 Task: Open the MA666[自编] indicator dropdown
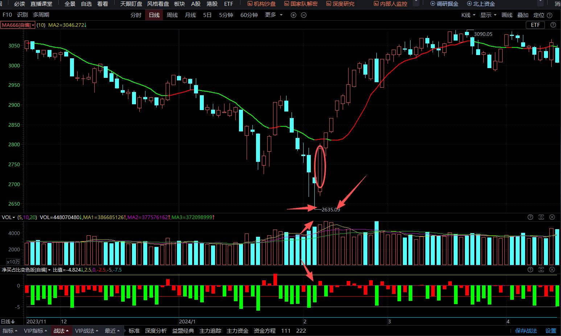pyautogui.click(x=18, y=25)
